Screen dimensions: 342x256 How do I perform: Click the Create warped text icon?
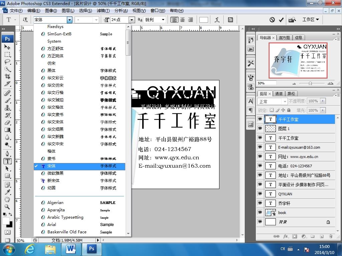(x=217, y=20)
